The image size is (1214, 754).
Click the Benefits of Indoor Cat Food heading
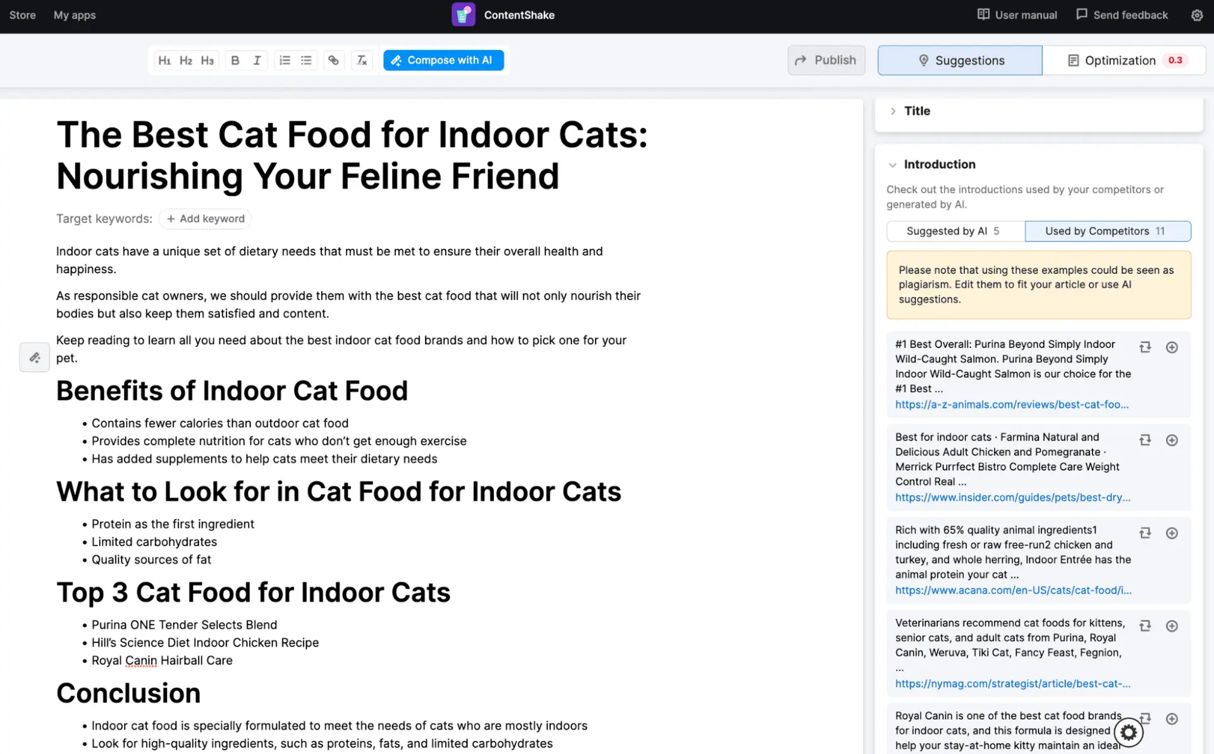coord(232,391)
